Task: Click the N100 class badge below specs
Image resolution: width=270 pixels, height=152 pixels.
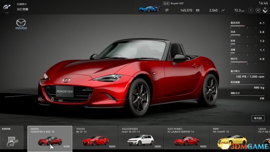Action: click(258, 118)
